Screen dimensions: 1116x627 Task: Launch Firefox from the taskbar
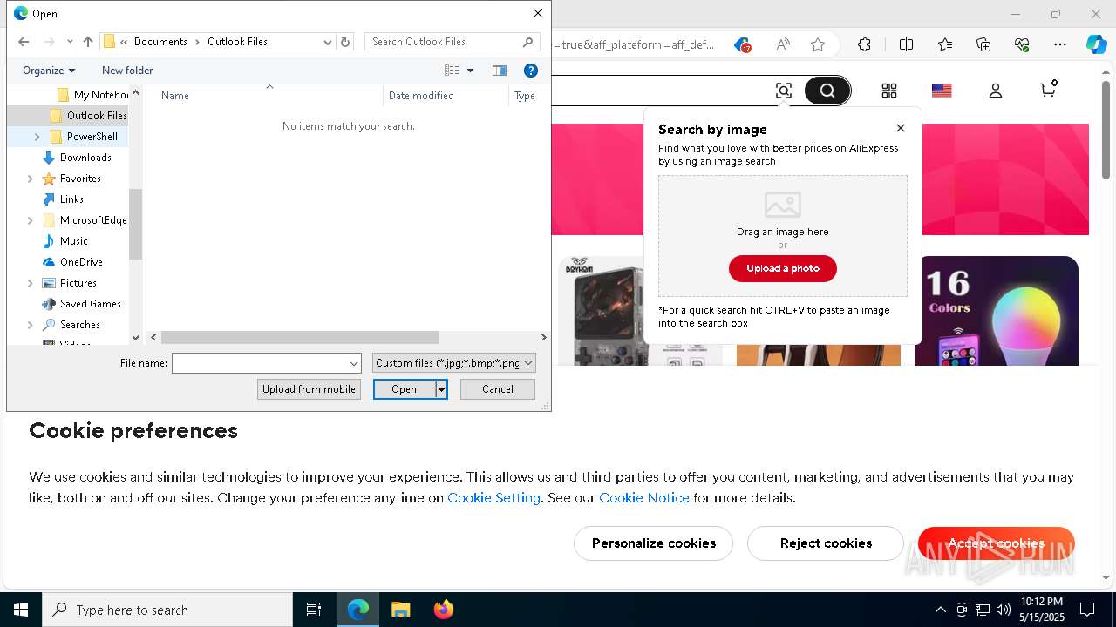pos(444,610)
